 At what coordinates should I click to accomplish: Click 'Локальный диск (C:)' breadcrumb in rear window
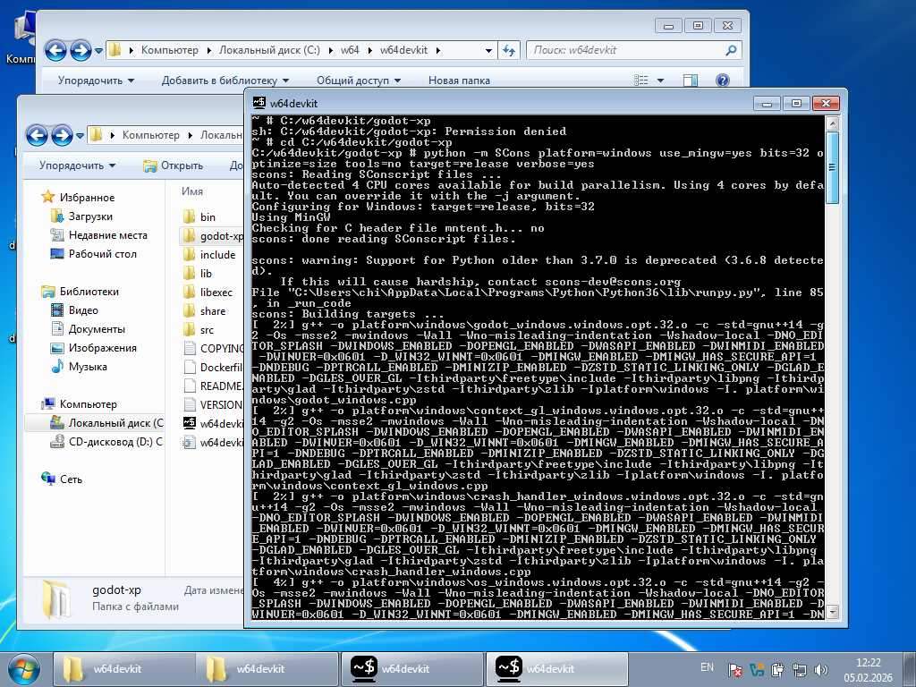click(x=269, y=50)
